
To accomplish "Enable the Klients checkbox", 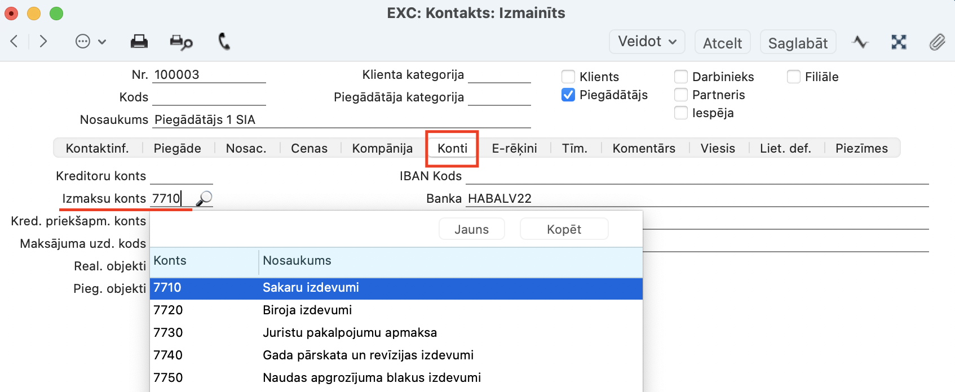I will coord(568,77).
